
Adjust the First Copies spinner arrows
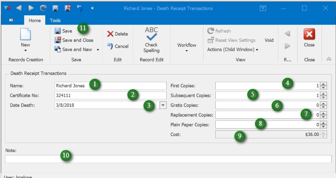(324, 85)
